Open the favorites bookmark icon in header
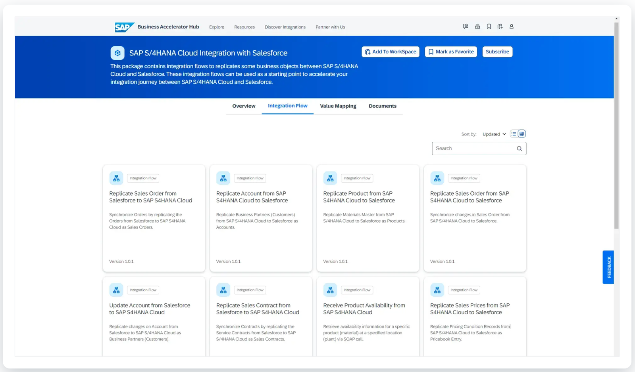Viewport: 635px width, 372px height. 489,27
